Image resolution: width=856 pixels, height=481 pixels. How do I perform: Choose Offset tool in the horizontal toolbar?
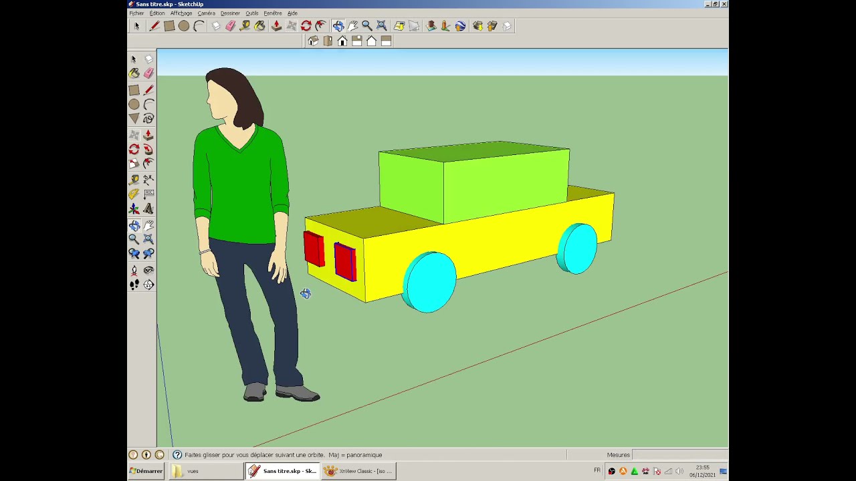321,26
